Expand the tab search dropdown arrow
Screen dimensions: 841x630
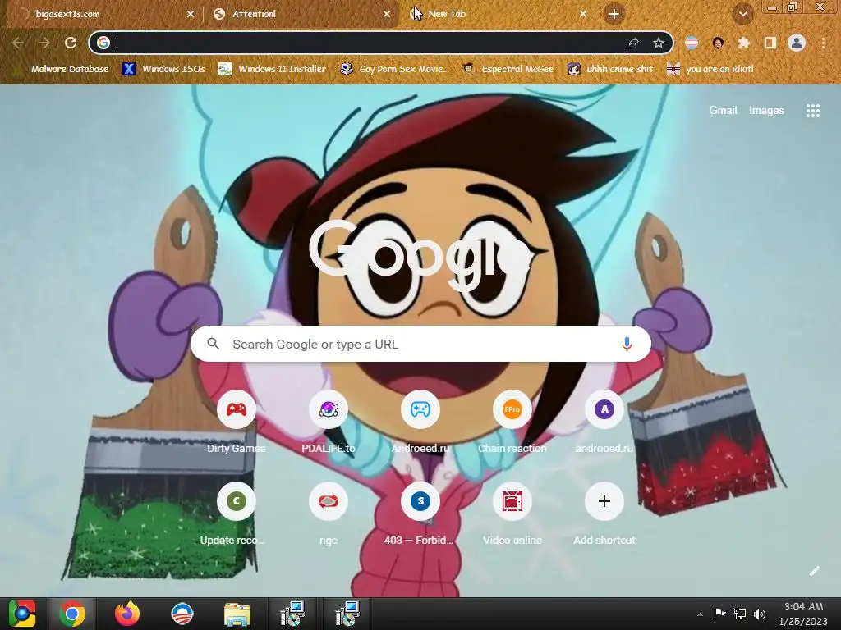[x=742, y=14]
